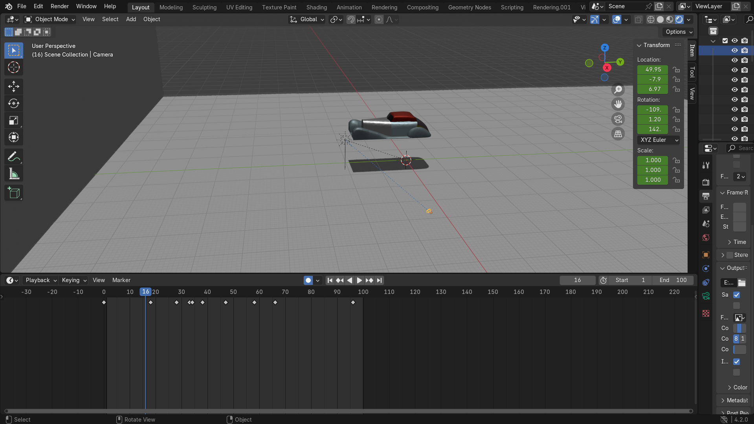Jump to the first frame

[x=330, y=280]
